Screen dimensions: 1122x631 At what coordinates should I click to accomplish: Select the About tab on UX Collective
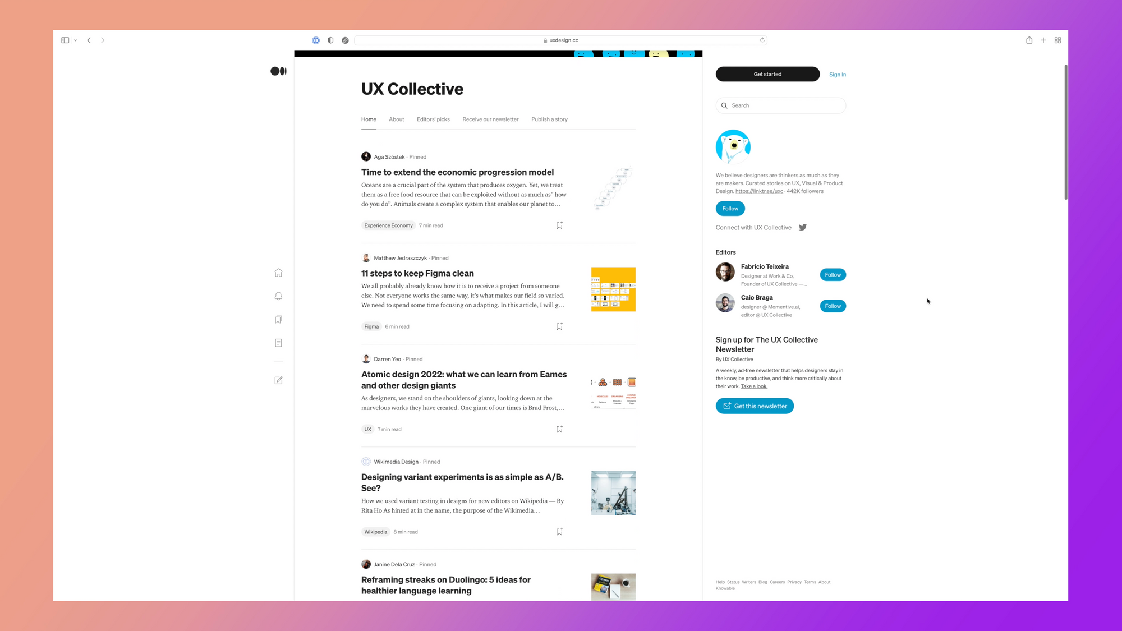pos(396,119)
